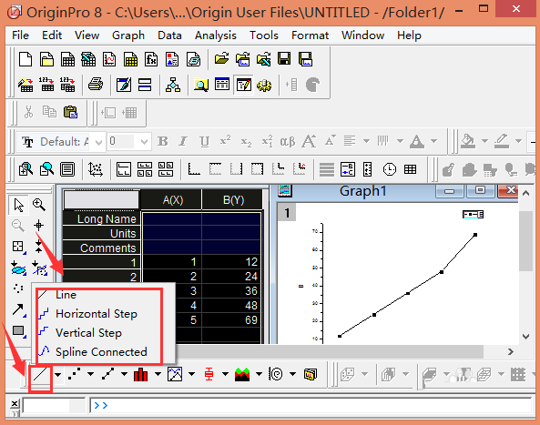
Task: Open the Analysis menu
Action: click(216, 35)
